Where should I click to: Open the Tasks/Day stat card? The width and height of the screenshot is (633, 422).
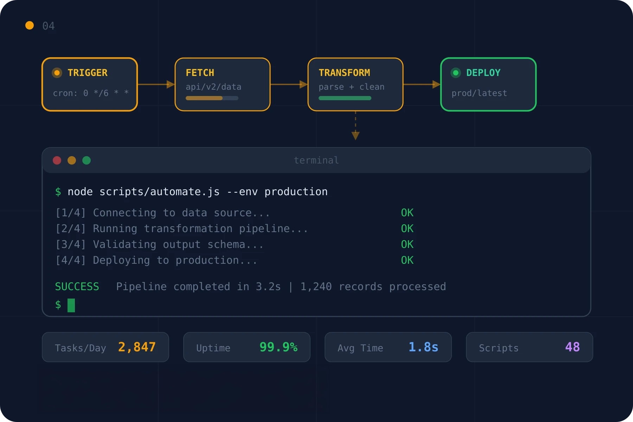click(105, 347)
